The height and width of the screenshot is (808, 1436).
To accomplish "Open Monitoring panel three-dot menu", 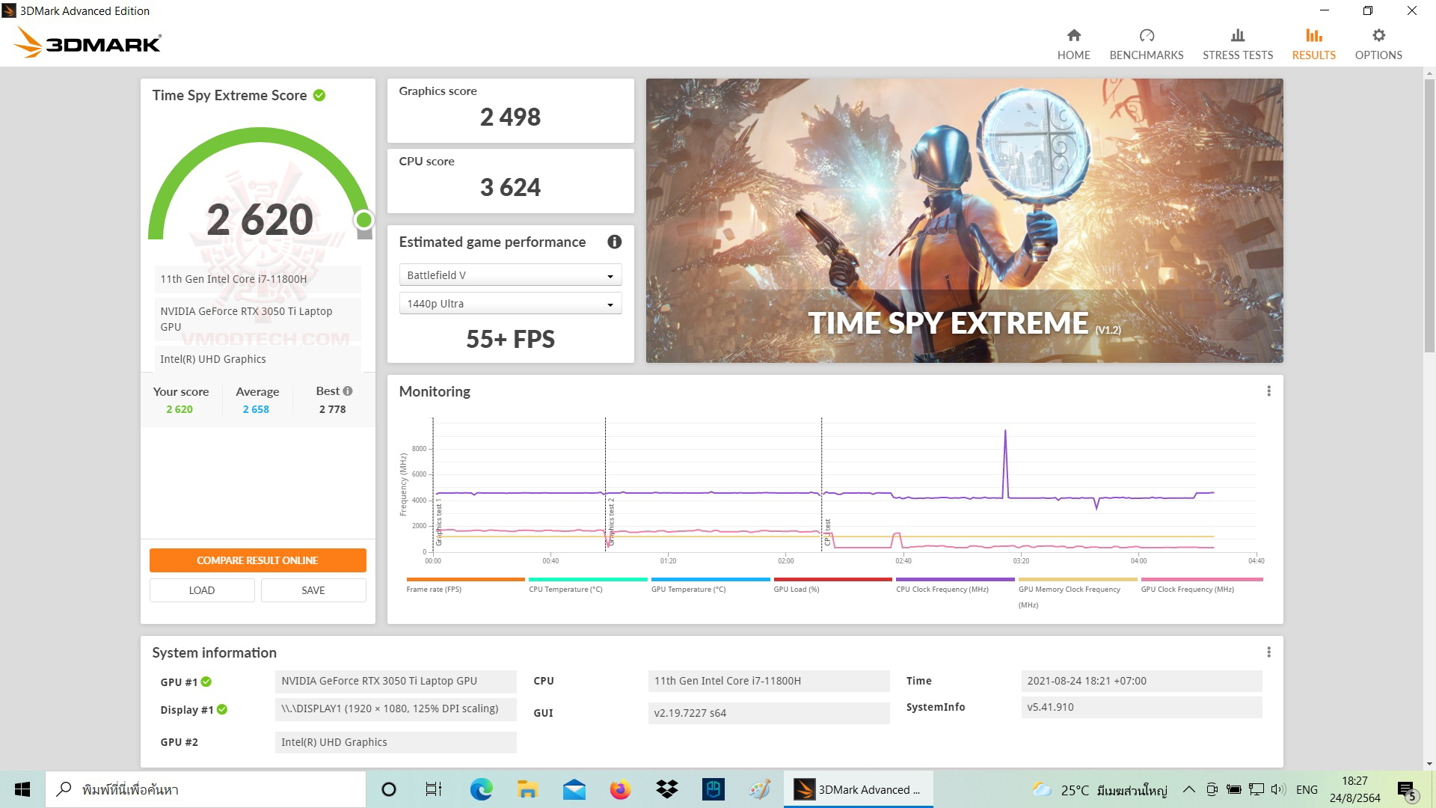I will tap(1268, 391).
